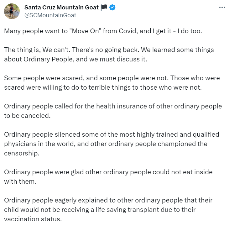The width and height of the screenshot is (229, 231).
Task: Click the "Some people were scared" paragraph
Action: tap(112, 83)
